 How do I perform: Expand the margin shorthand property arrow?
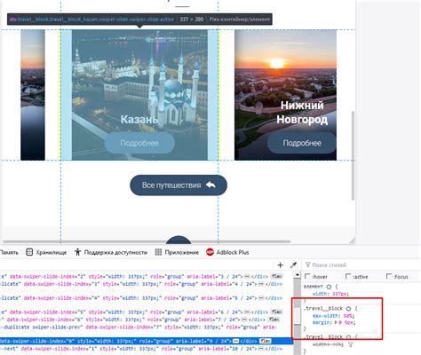pyautogui.click(x=336, y=322)
